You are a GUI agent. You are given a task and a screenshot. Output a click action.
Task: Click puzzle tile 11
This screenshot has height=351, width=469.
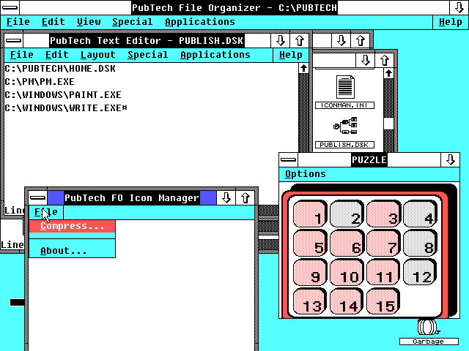coord(383,272)
